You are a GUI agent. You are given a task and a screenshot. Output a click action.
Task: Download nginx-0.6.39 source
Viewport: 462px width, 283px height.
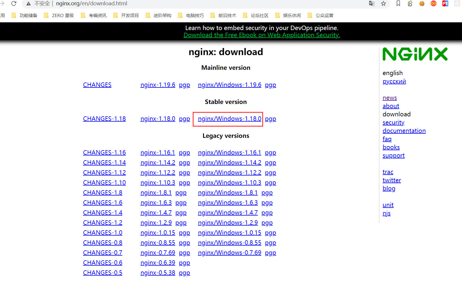[x=158, y=263]
